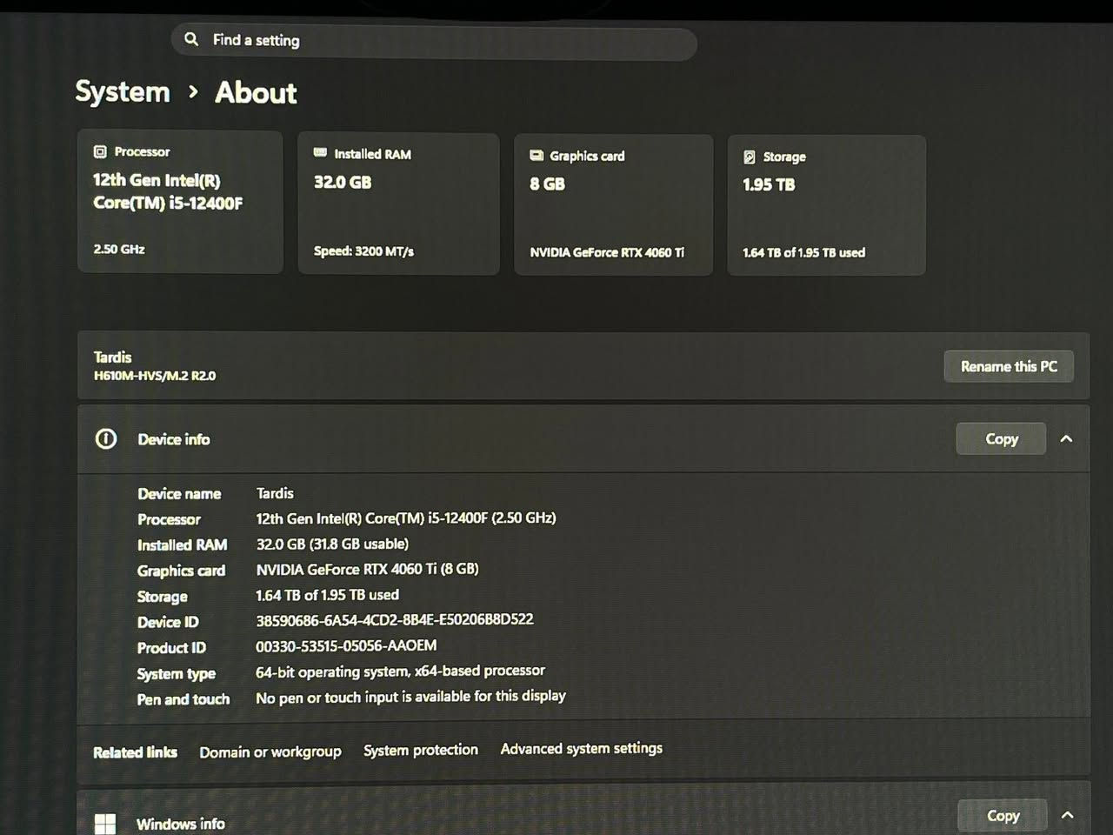Open the Processor info card

click(180, 202)
